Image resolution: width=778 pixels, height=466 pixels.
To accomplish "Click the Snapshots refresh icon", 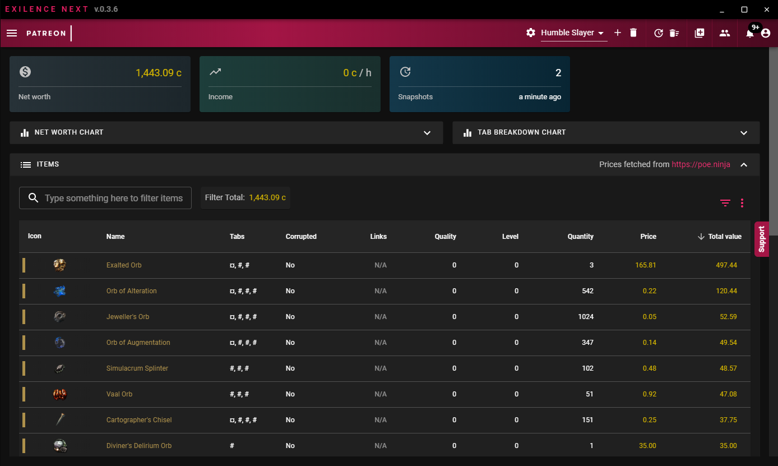I will click(x=405, y=72).
